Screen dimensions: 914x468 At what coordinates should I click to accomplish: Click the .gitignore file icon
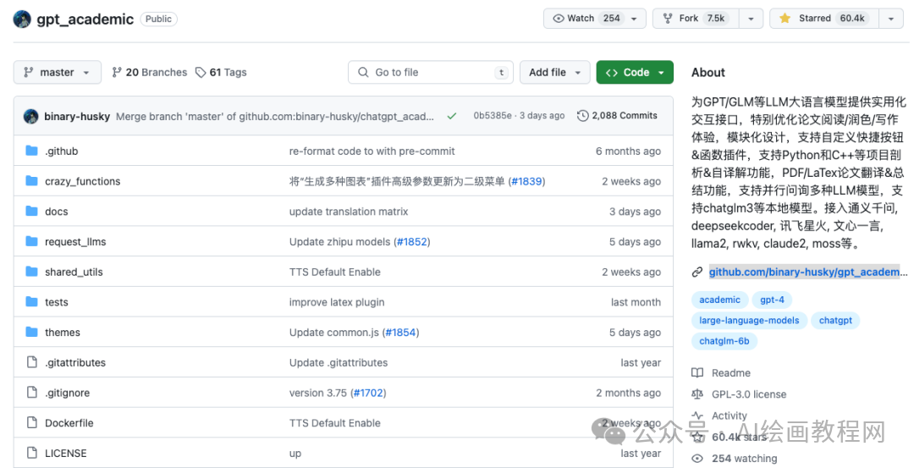[32, 393]
